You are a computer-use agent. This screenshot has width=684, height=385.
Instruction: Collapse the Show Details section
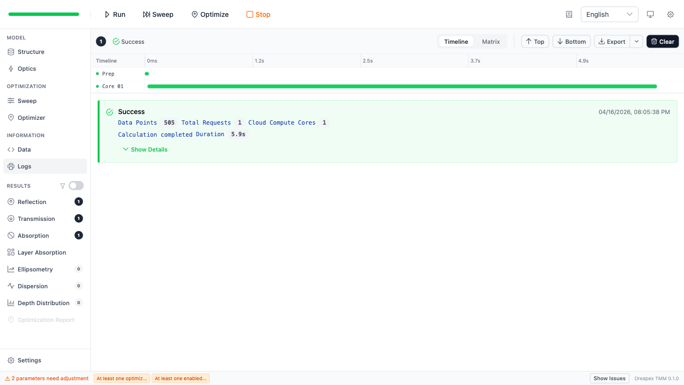click(145, 149)
